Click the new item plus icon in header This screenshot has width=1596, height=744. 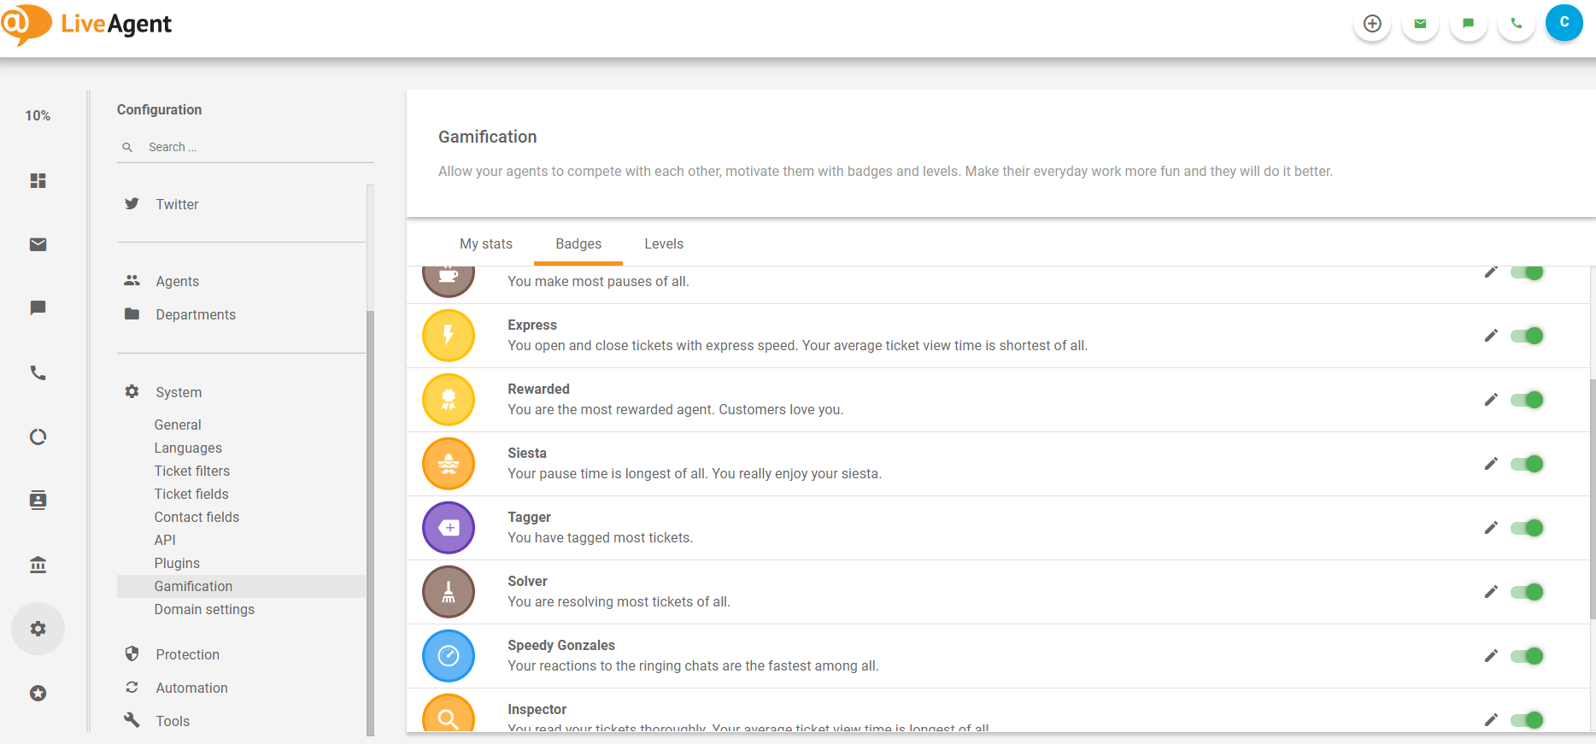pyautogui.click(x=1372, y=24)
